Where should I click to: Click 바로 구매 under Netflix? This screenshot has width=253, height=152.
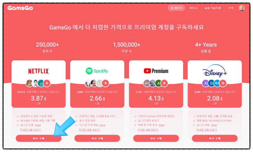pos(39,138)
